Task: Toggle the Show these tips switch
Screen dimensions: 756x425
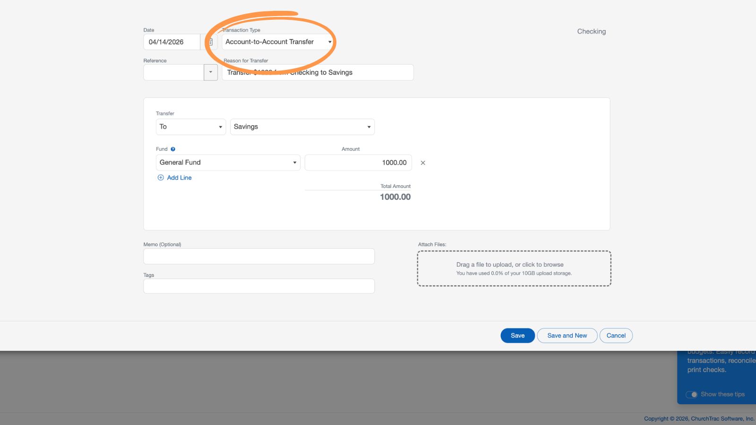Action: coord(693,394)
